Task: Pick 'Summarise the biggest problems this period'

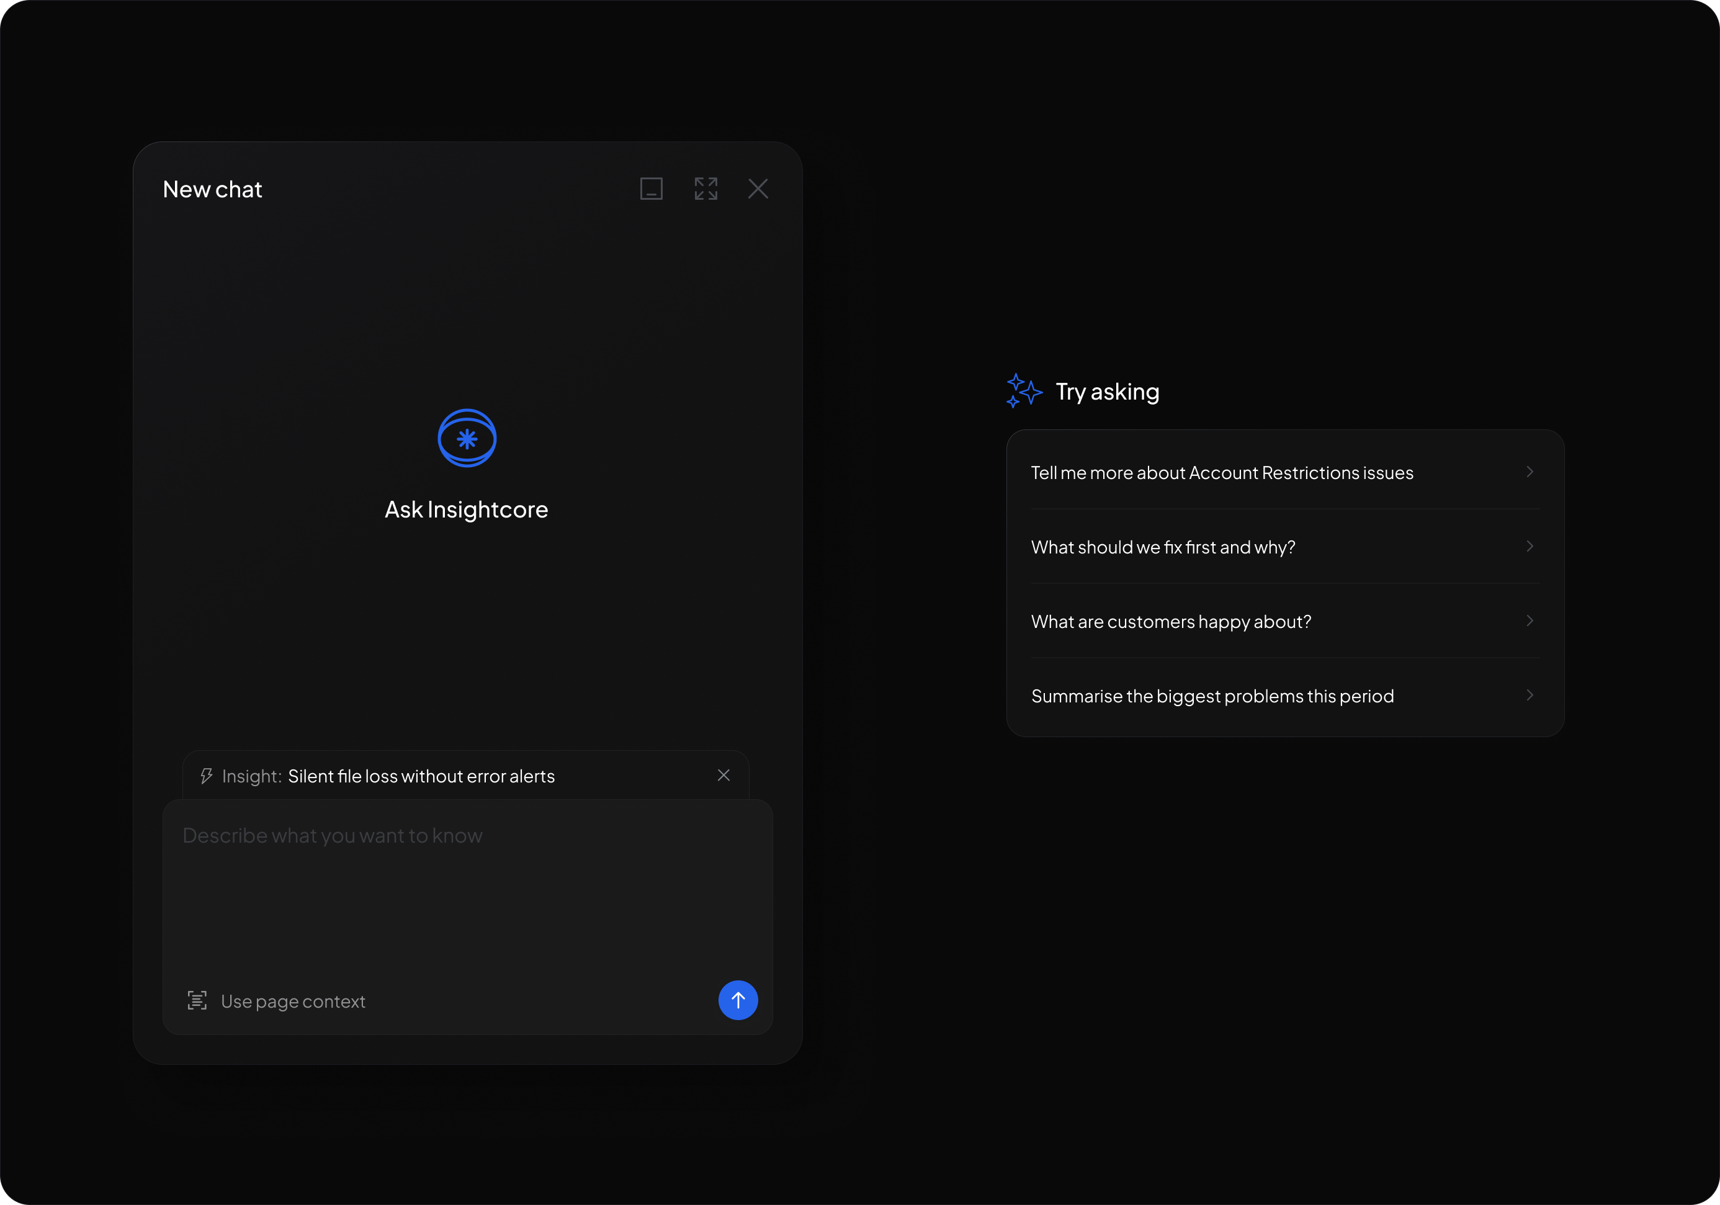Action: 1285,696
